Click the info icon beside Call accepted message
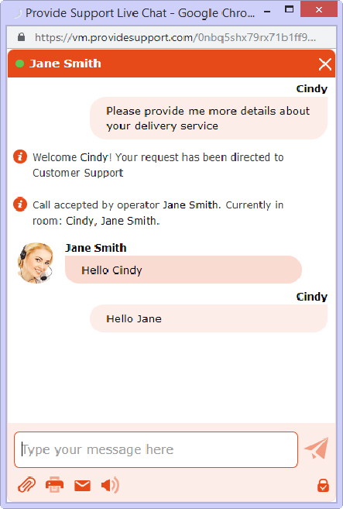Viewport: 343px width, 509px height. pyautogui.click(x=20, y=205)
